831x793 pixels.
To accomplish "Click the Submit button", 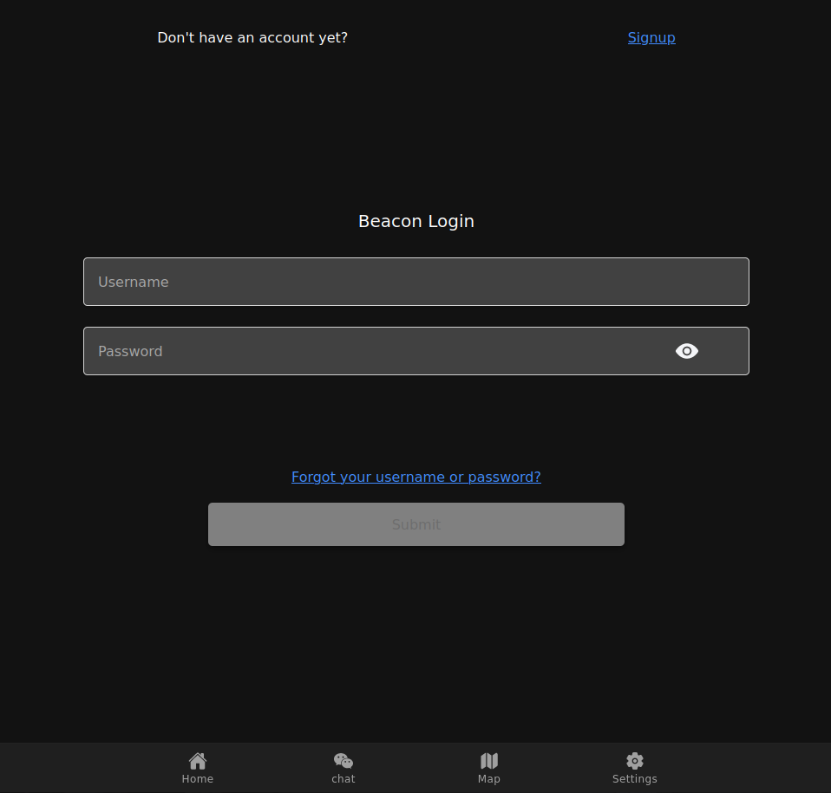I will pos(416,524).
